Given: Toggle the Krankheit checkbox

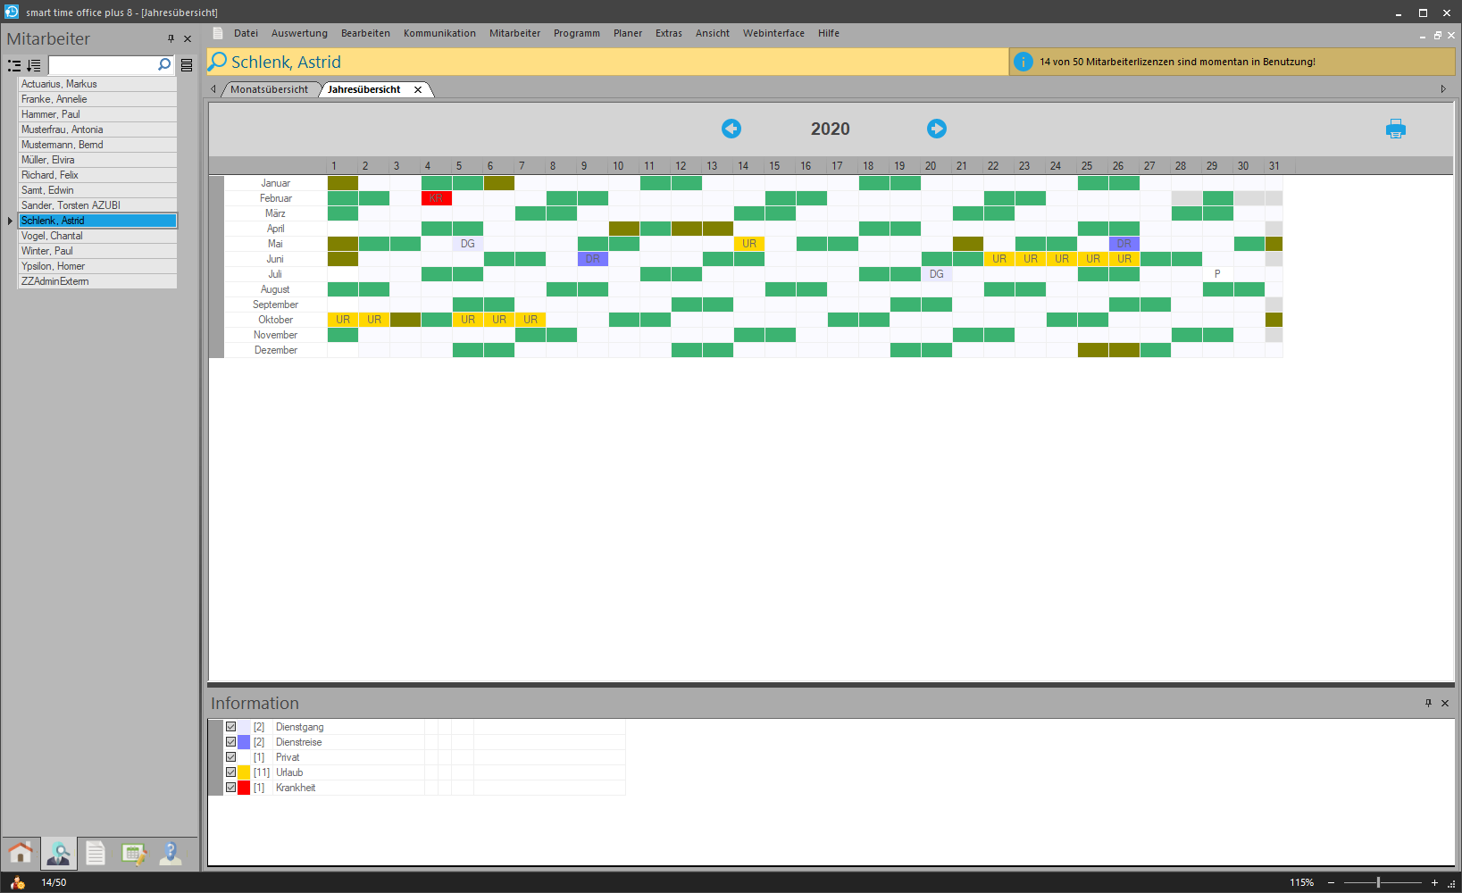Looking at the screenshot, I should point(230,788).
